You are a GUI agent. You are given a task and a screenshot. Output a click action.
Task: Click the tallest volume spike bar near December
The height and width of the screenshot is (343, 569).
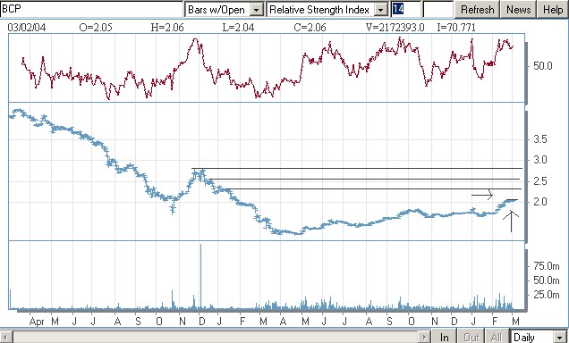(x=200, y=276)
